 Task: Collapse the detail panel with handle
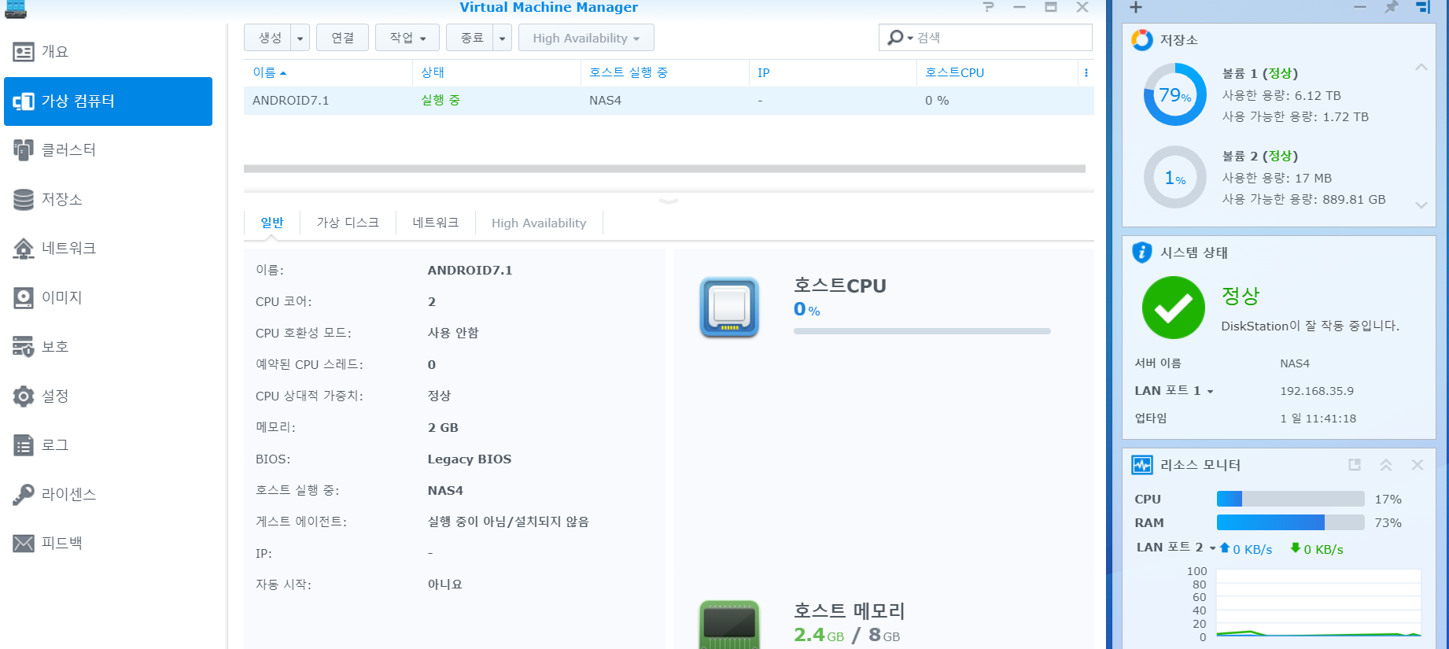click(x=669, y=201)
